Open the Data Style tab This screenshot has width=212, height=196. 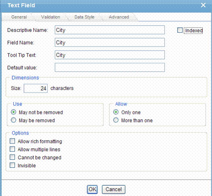(x=84, y=17)
